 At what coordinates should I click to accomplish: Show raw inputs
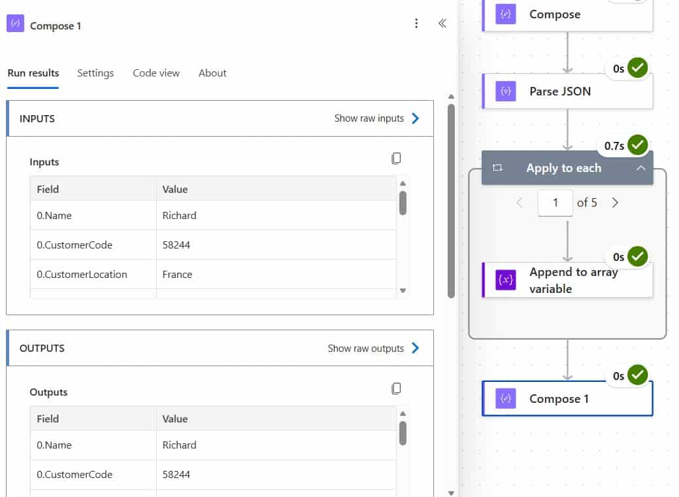coord(369,118)
